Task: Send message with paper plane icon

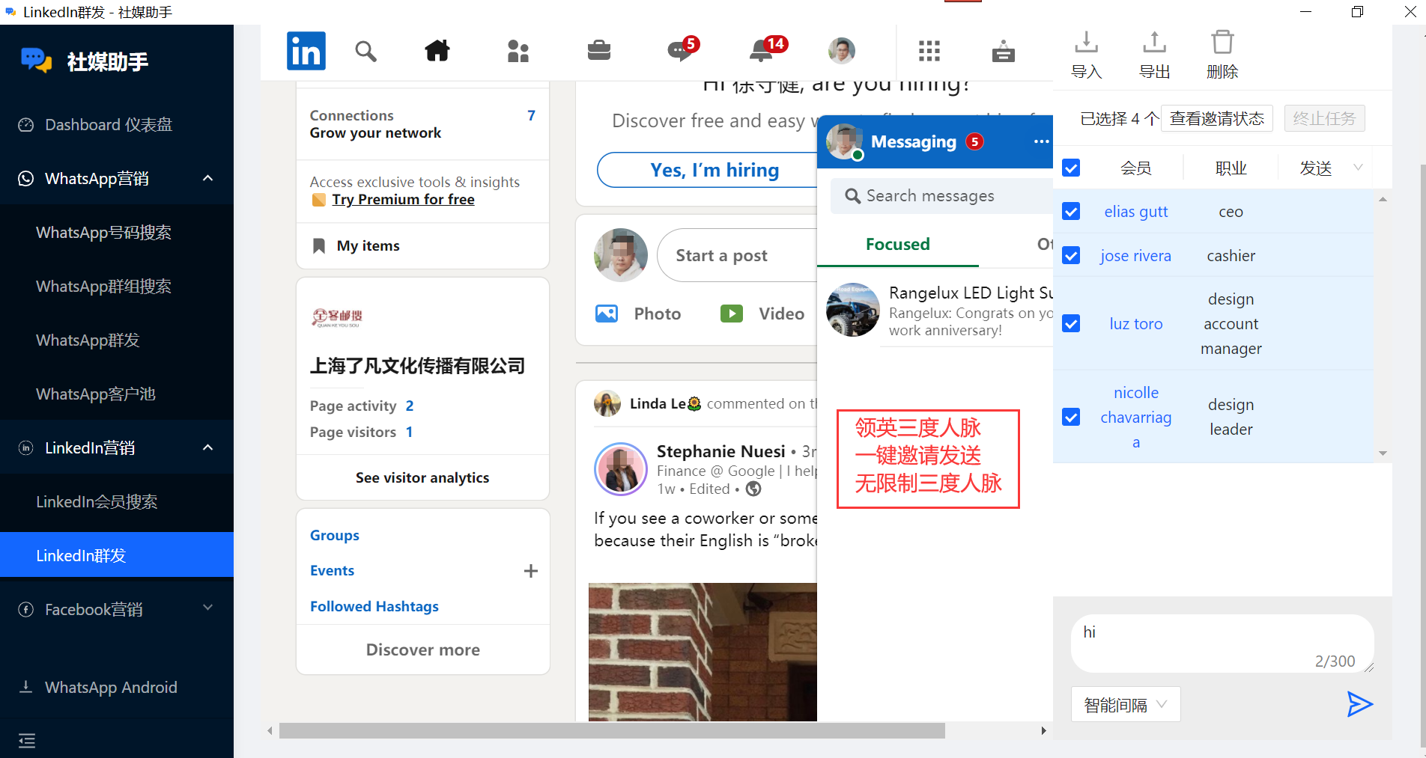Action: click(x=1359, y=704)
